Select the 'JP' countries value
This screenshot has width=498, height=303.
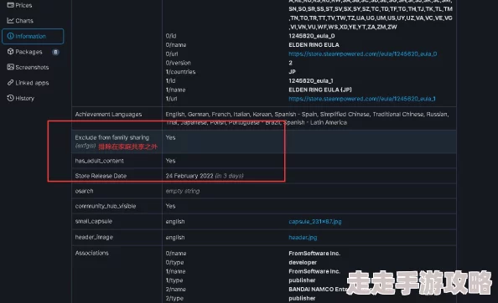293,72
